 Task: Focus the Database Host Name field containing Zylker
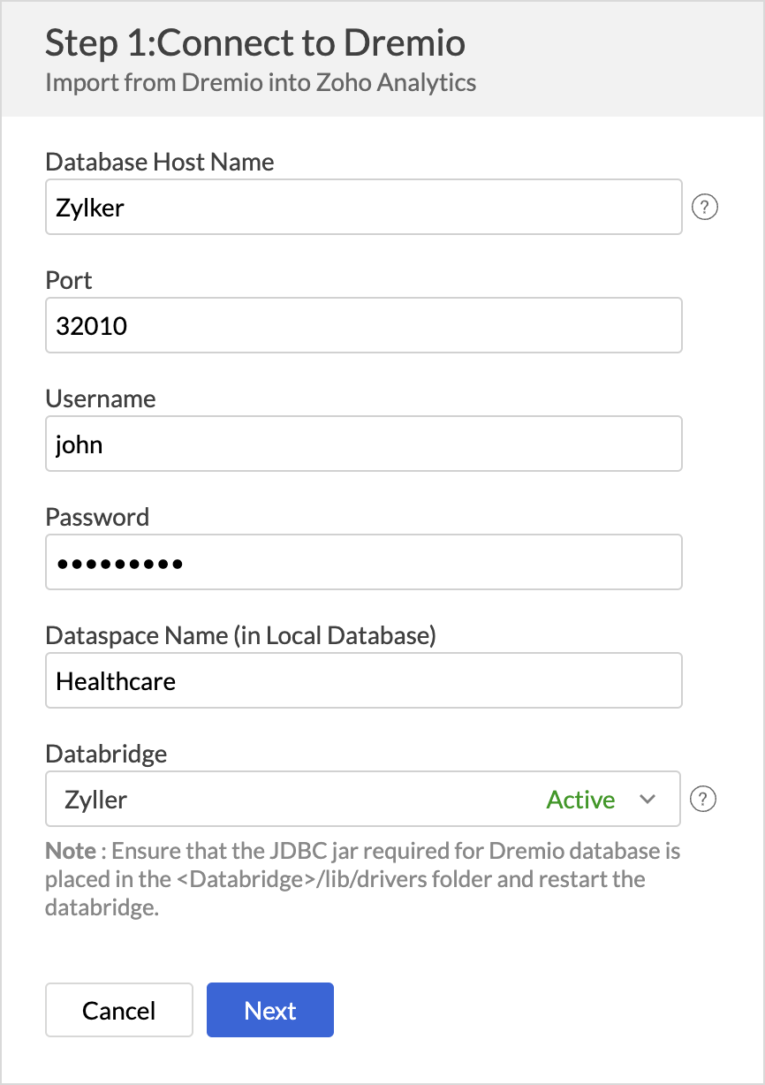(363, 208)
